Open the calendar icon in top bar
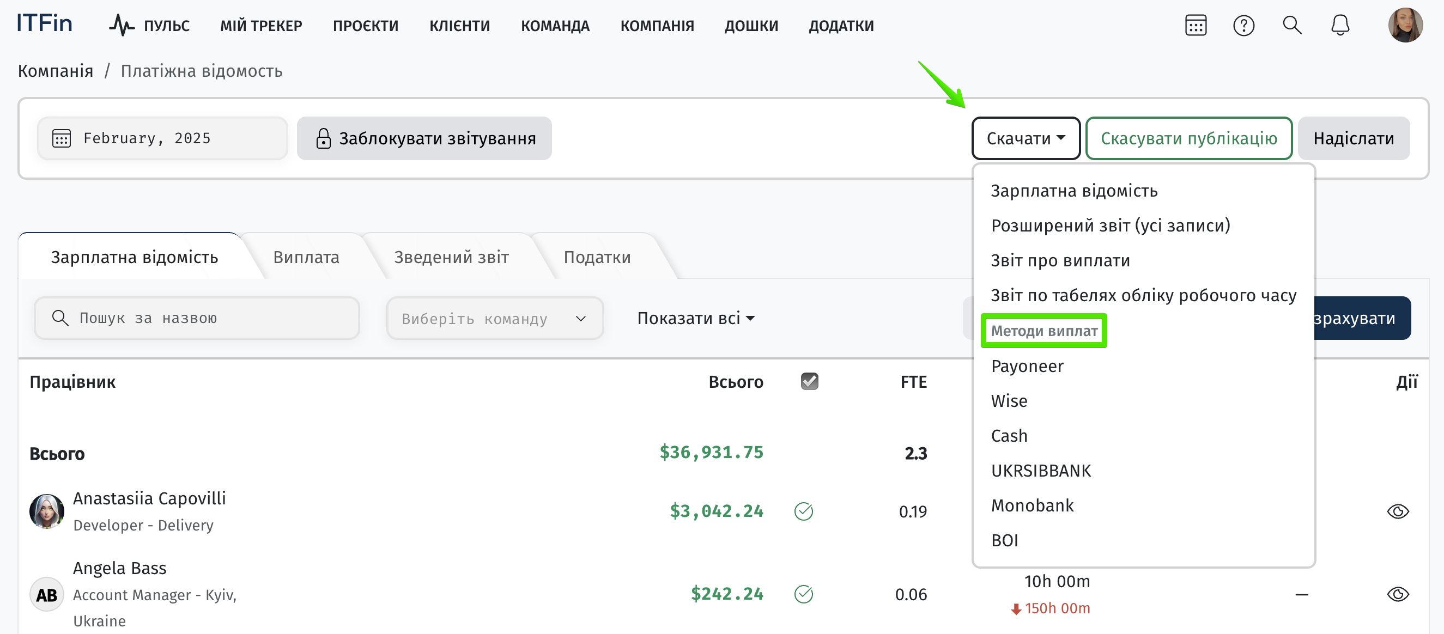1444x634 pixels. pyautogui.click(x=1196, y=25)
